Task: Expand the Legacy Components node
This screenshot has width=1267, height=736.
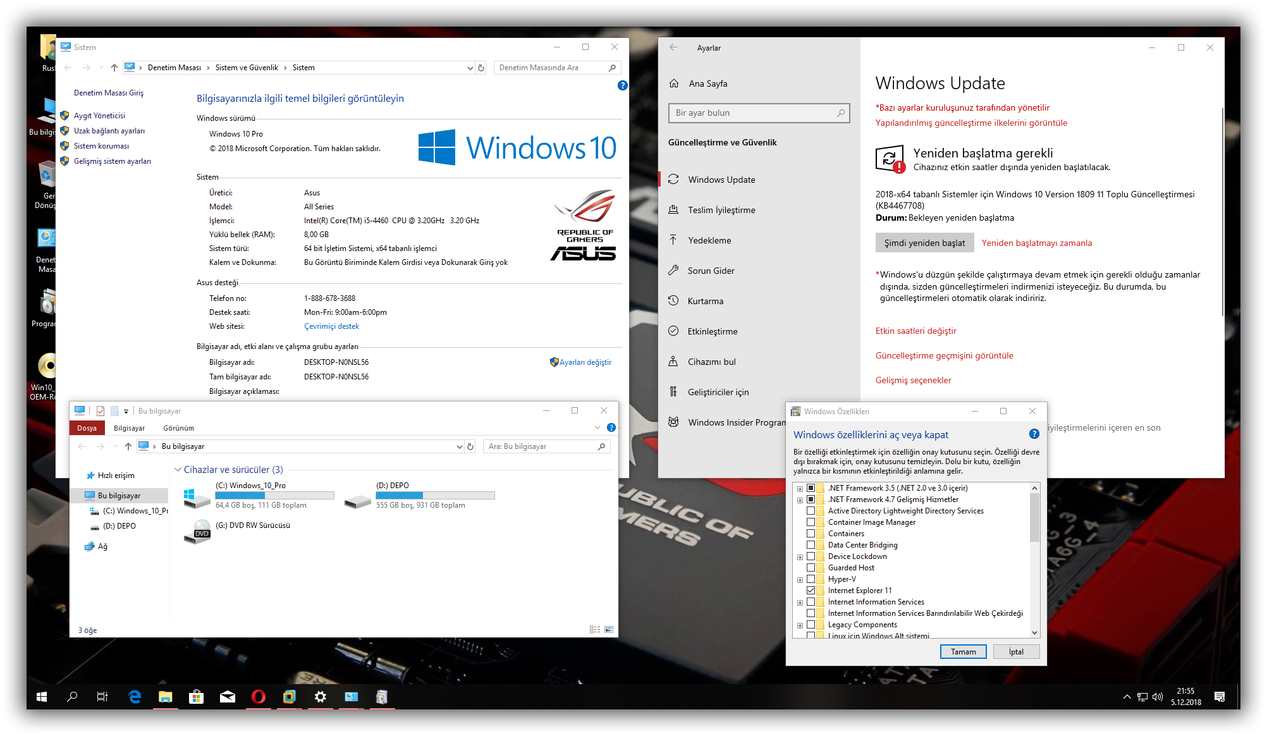Action: pos(800,625)
